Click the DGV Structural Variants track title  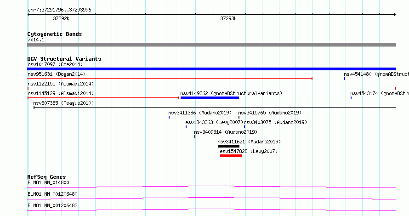64,59
